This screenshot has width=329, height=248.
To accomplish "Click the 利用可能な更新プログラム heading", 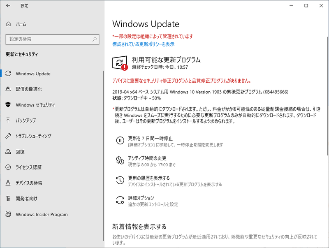I will [x=166, y=60].
